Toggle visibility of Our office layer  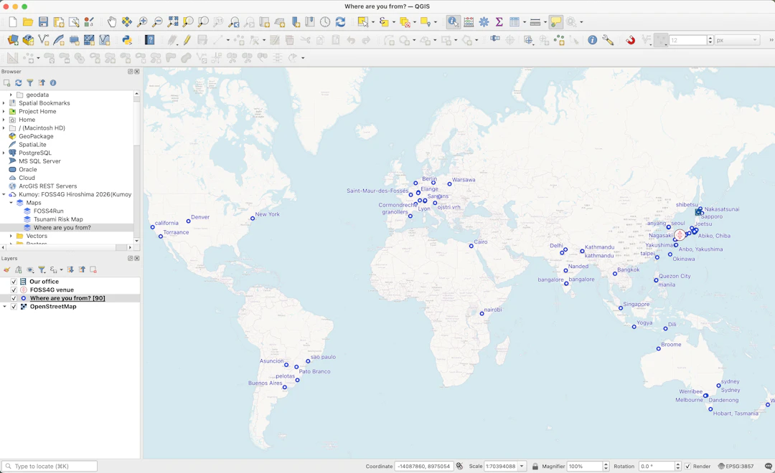coord(14,282)
